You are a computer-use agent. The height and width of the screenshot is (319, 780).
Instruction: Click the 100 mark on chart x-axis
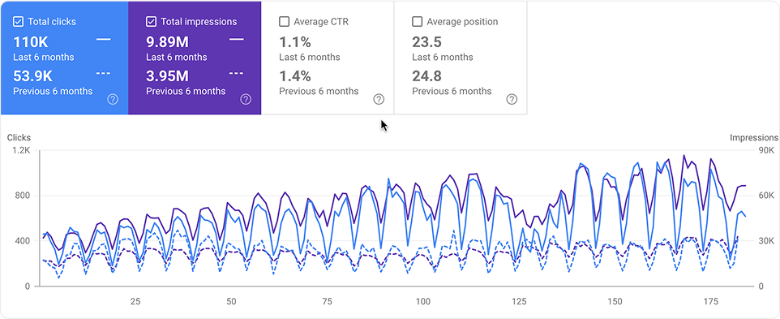tap(422, 302)
